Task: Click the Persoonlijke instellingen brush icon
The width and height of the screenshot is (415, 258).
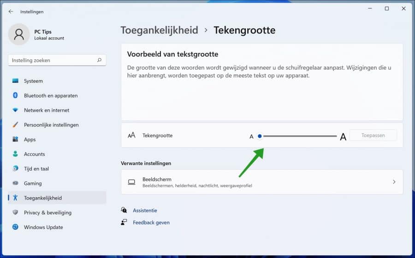Action: click(x=15, y=125)
